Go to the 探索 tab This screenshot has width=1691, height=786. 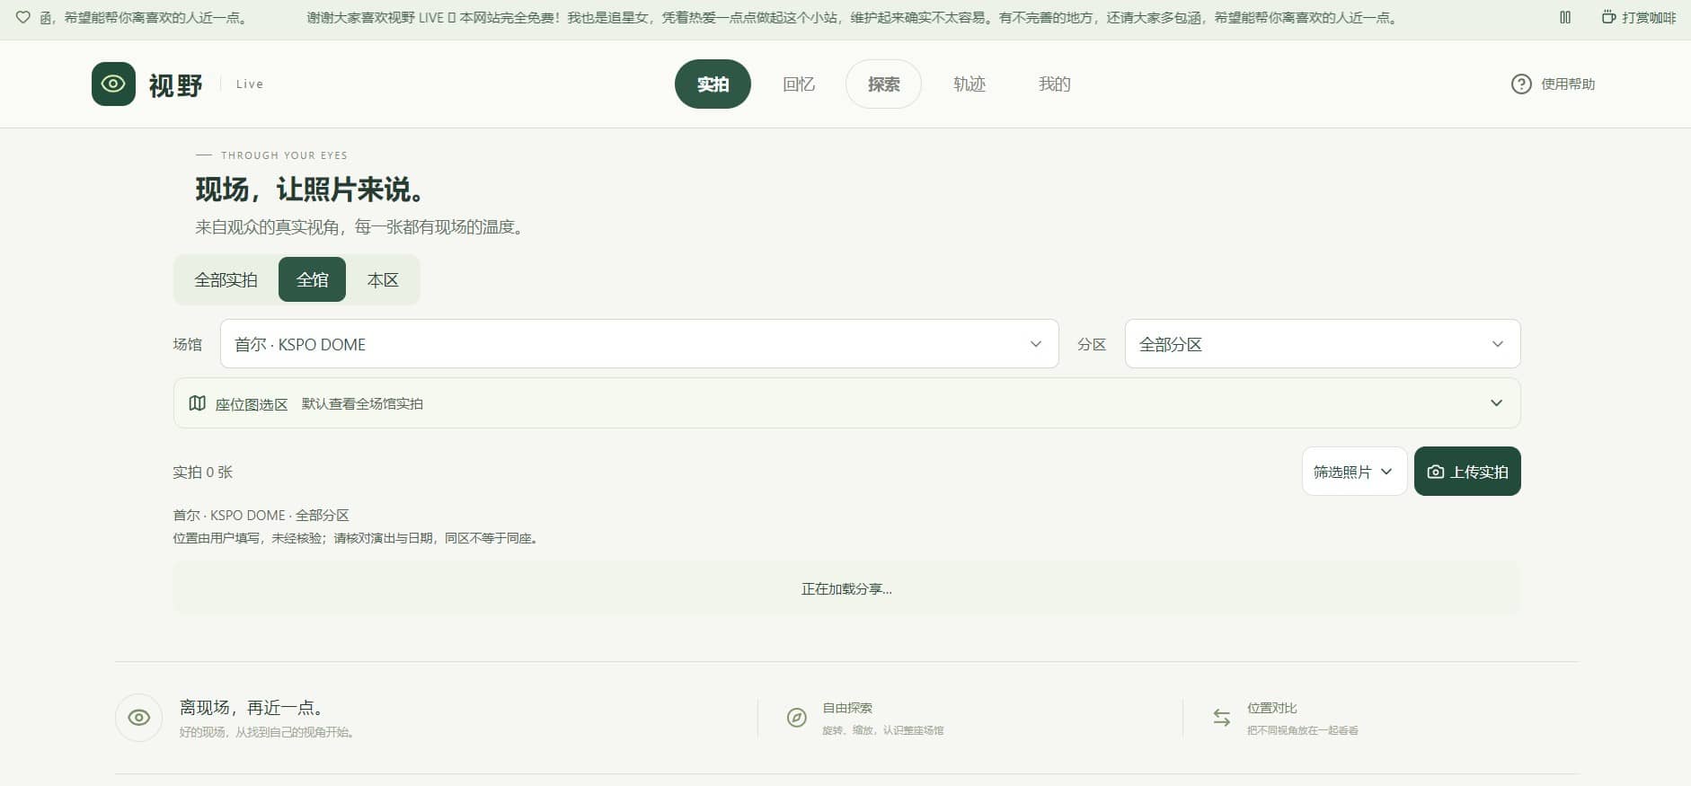(883, 84)
